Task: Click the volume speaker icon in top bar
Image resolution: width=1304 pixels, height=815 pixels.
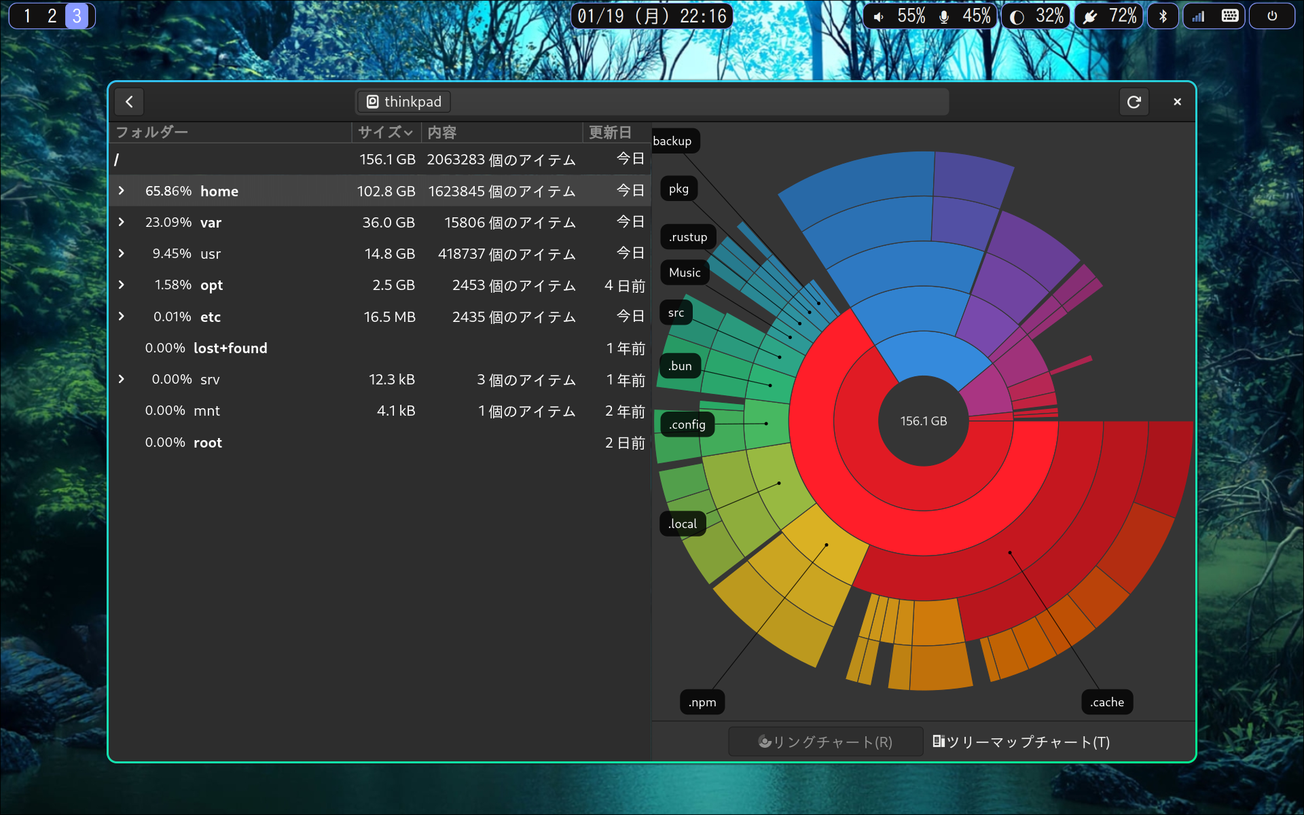Action: point(879,16)
